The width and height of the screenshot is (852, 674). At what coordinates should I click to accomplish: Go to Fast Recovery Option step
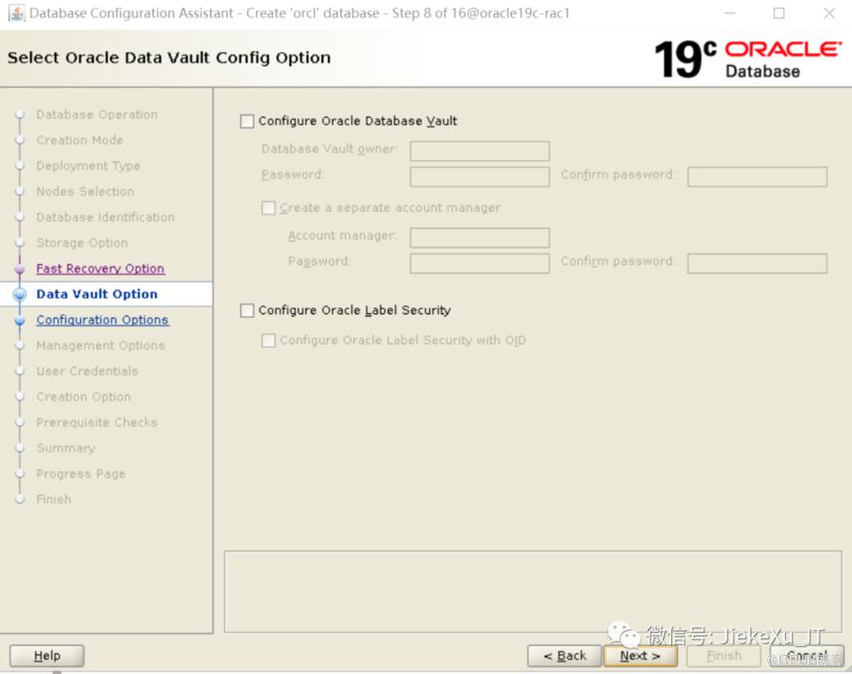[x=101, y=268]
